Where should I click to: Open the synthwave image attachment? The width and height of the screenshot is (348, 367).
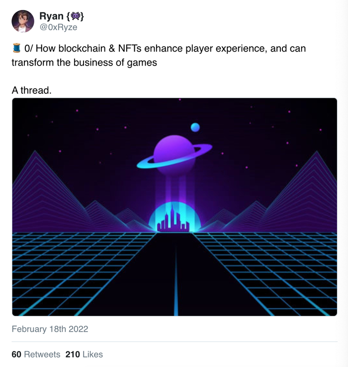(x=174, y=207)
